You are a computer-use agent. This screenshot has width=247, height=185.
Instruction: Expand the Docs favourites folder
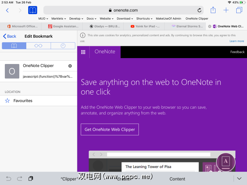(x=91, y=18)
